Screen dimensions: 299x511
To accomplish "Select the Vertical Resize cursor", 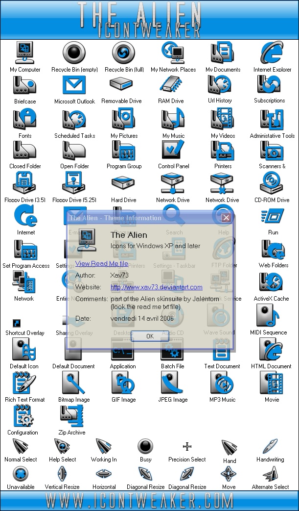I will pos(62,474).
